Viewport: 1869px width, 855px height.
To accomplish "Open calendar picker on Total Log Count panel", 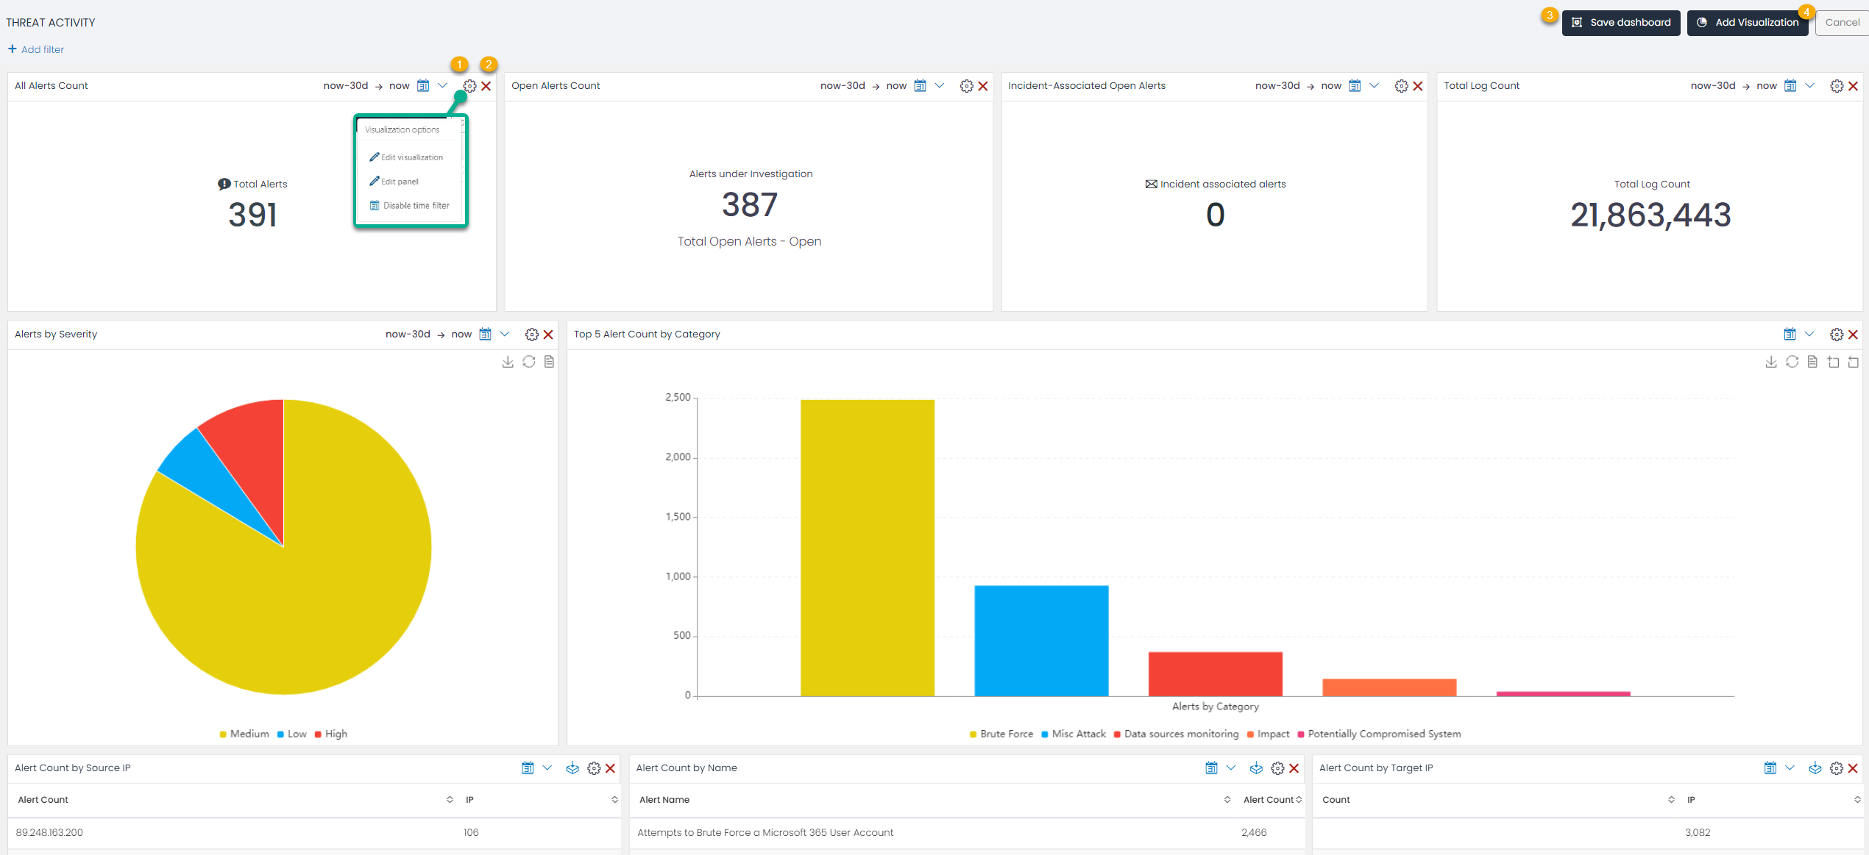I will [1790, 86].
